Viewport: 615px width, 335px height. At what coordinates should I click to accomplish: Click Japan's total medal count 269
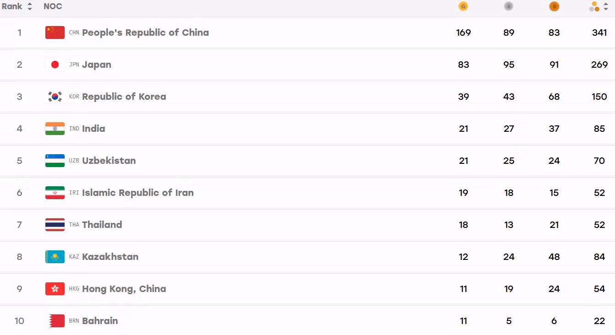[x=599, y=65]
